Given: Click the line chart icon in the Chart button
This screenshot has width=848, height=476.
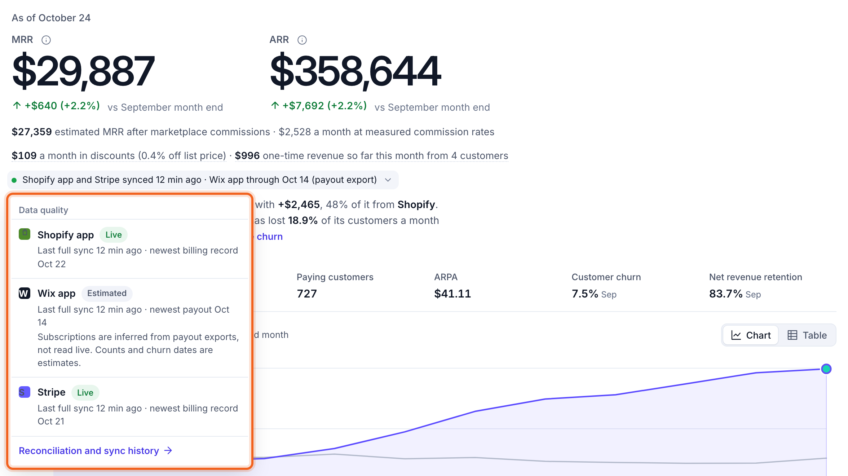Looking at the screenshot, I should point(736,335).
